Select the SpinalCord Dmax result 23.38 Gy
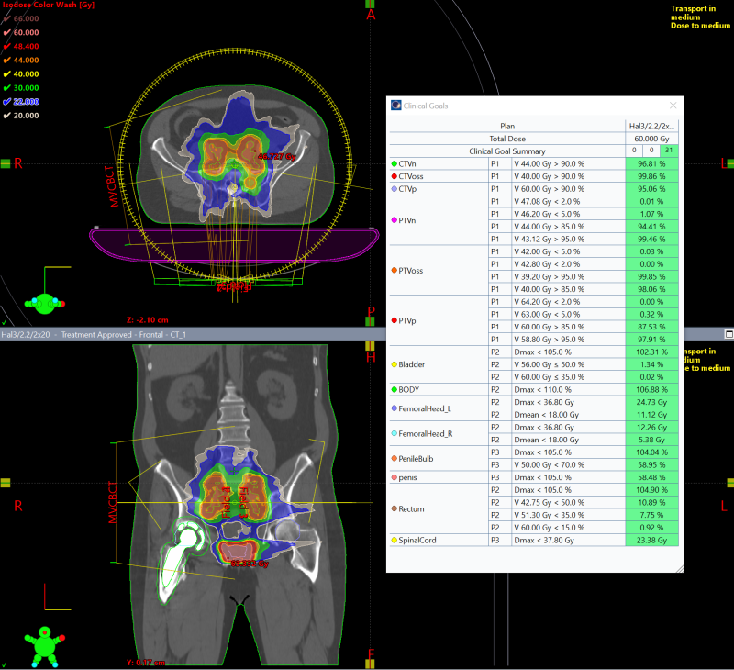The width and height of the screenshot is (734, 670). [651, 541]
